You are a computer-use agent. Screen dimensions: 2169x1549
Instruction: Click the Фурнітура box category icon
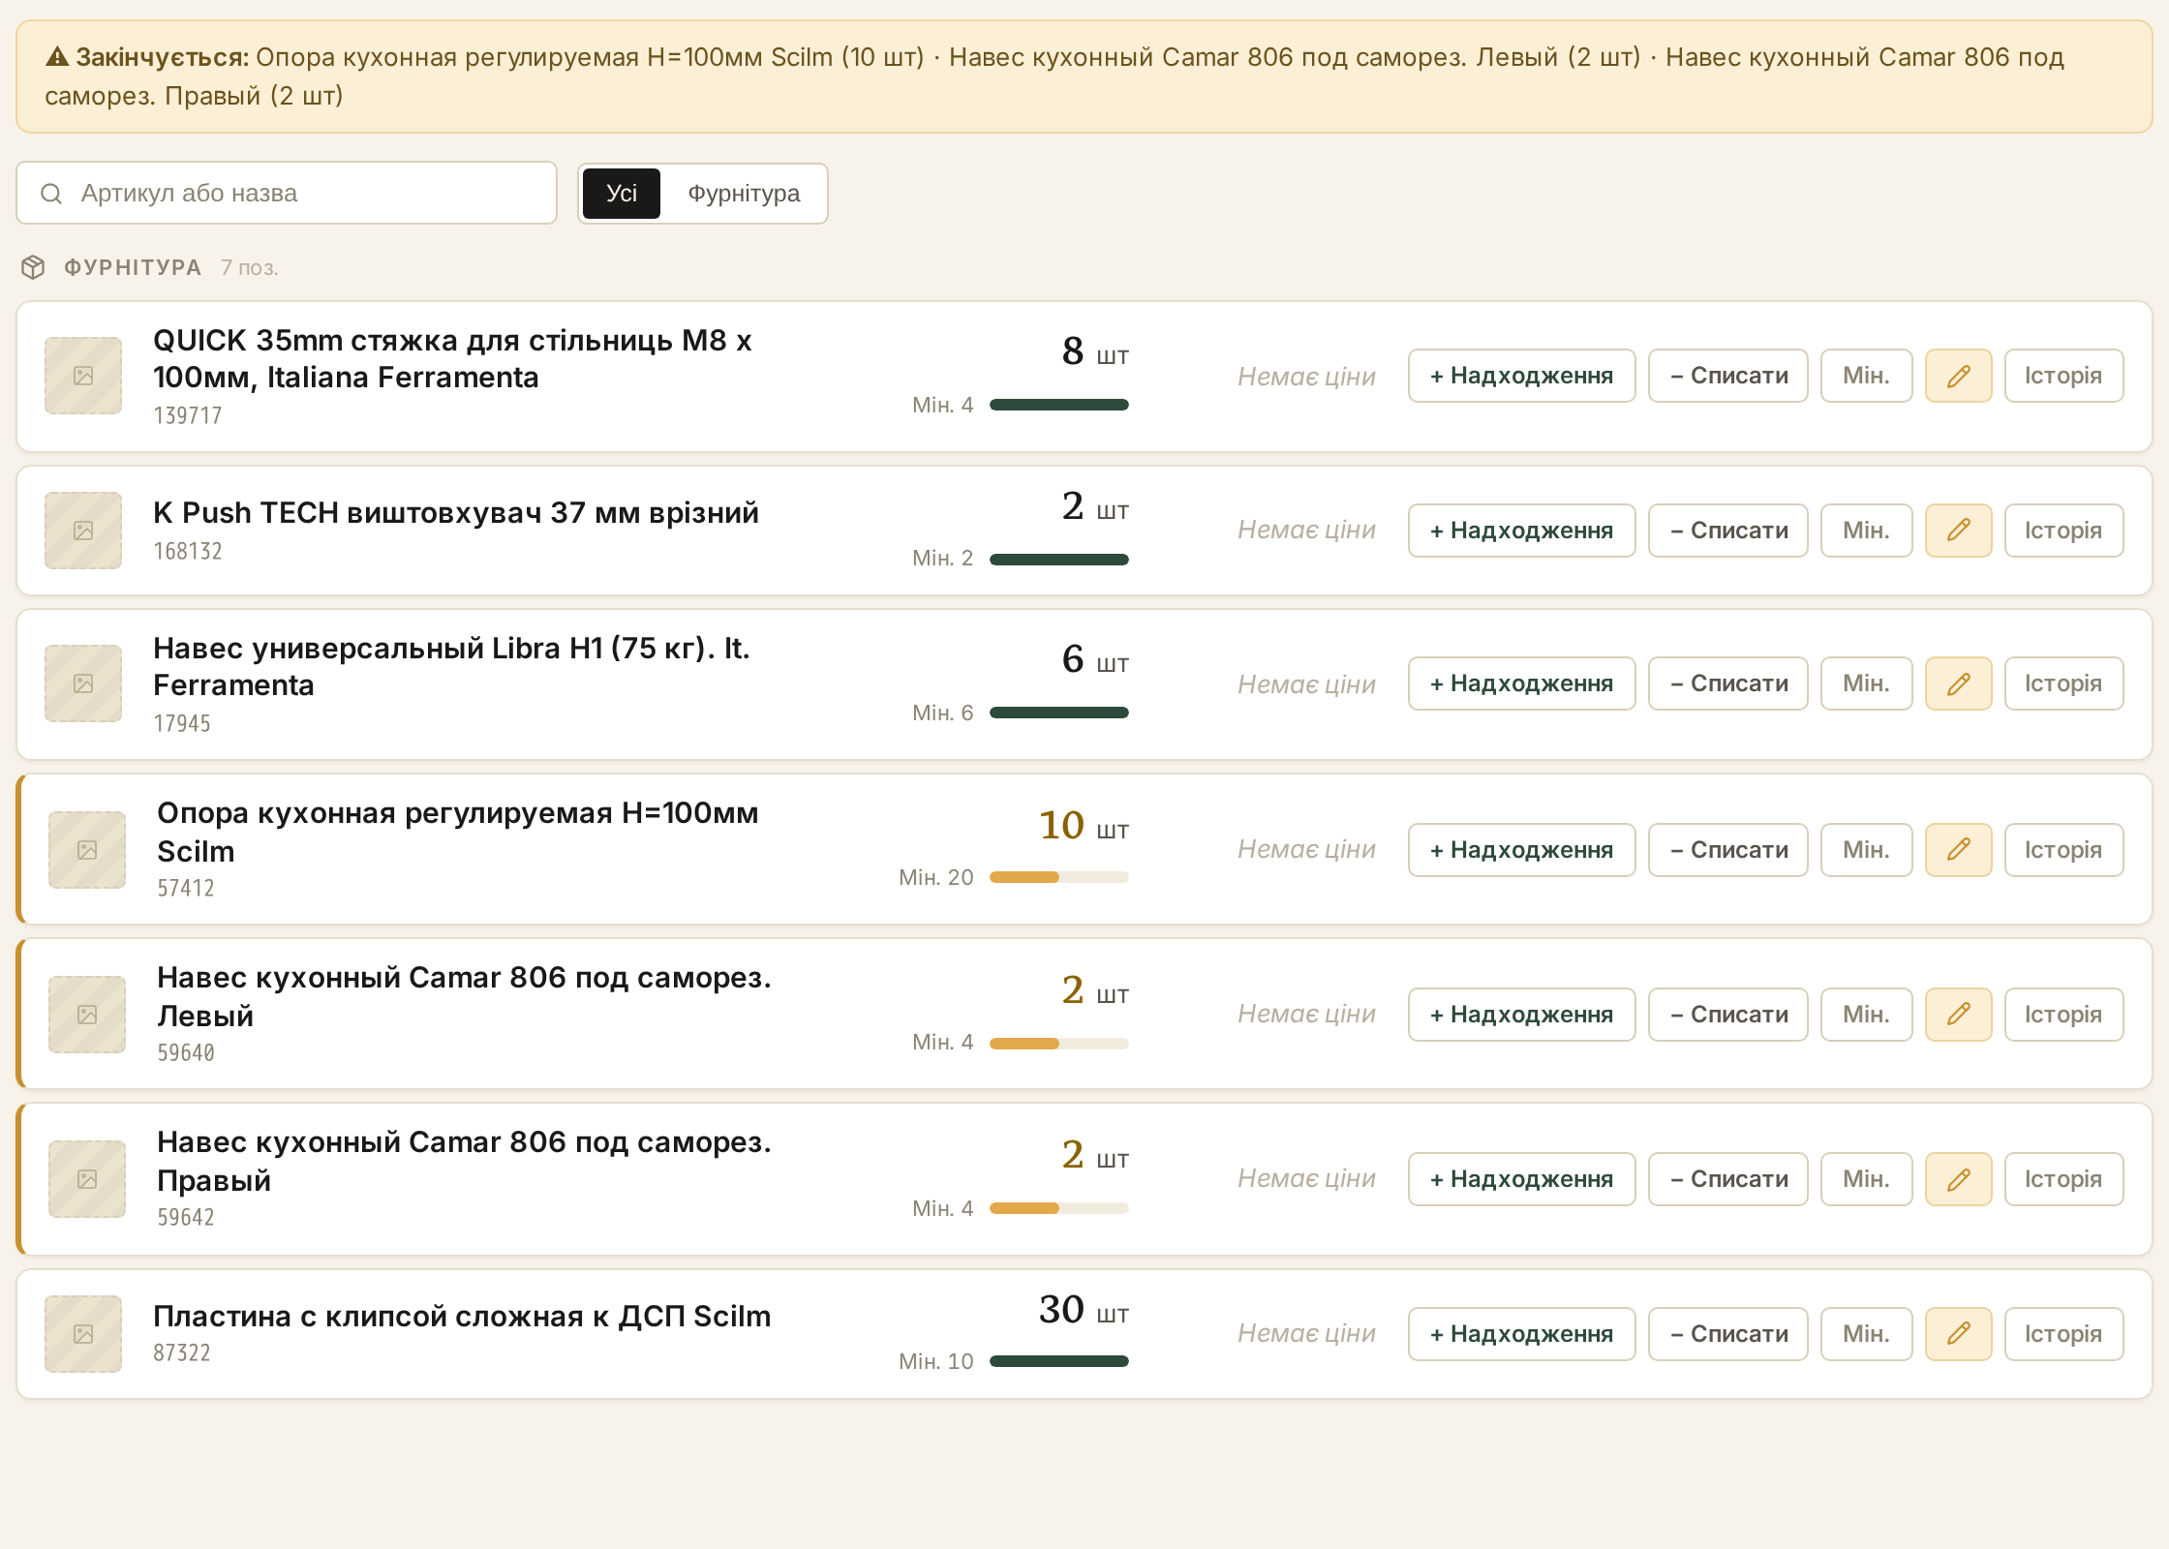(x=33, y=267)
